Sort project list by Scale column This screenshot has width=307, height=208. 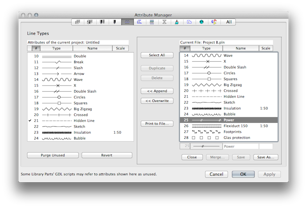click(x=120, y=49)
